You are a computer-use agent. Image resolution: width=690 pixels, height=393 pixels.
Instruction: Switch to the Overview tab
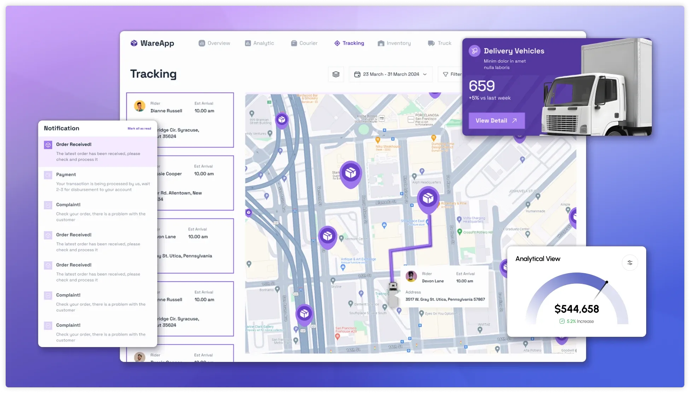[214, 43]
